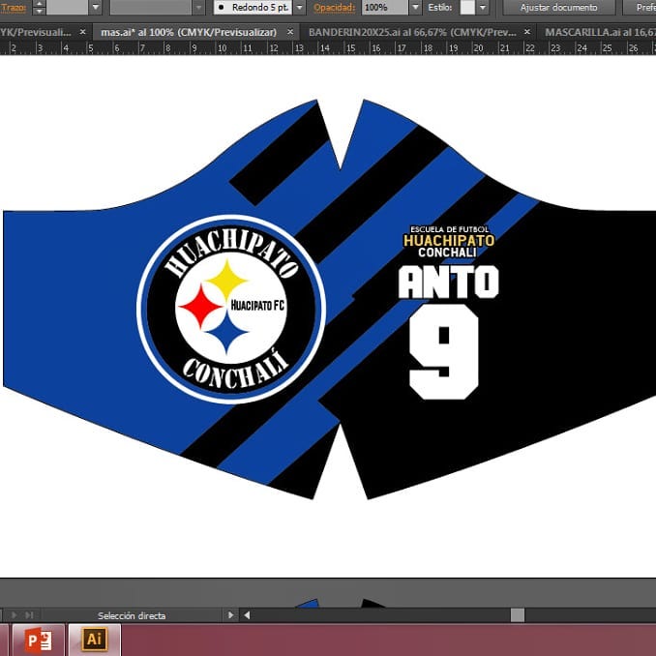Expand the opacity percentage dropdown
656x656 pixels.
tap(415, 7)
